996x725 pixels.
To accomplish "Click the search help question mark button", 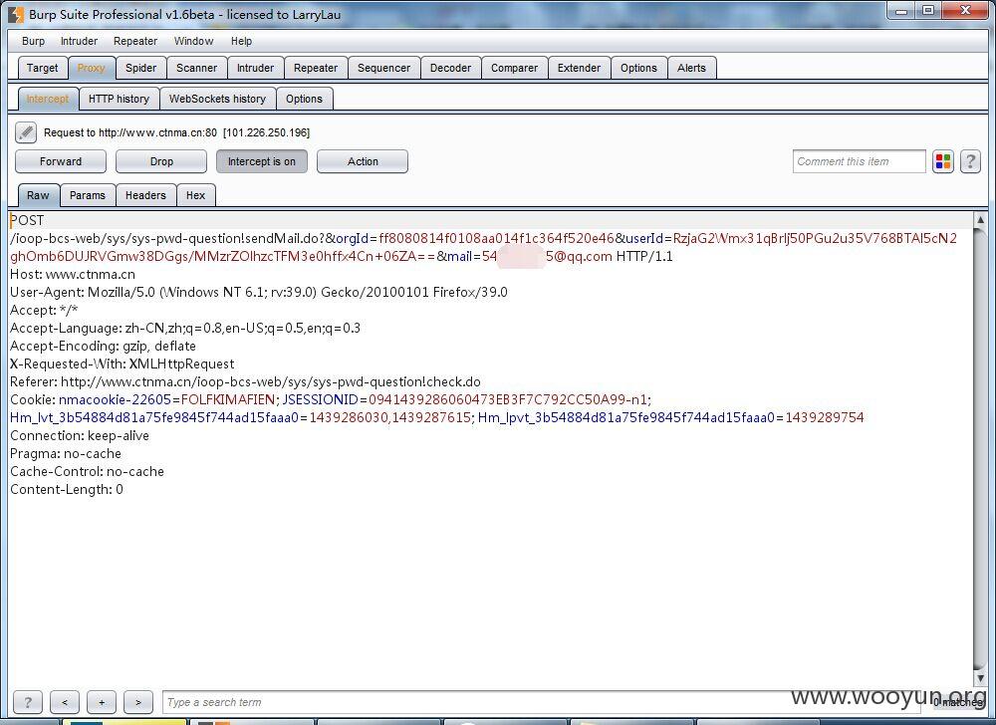I will [x=27, y=702].
